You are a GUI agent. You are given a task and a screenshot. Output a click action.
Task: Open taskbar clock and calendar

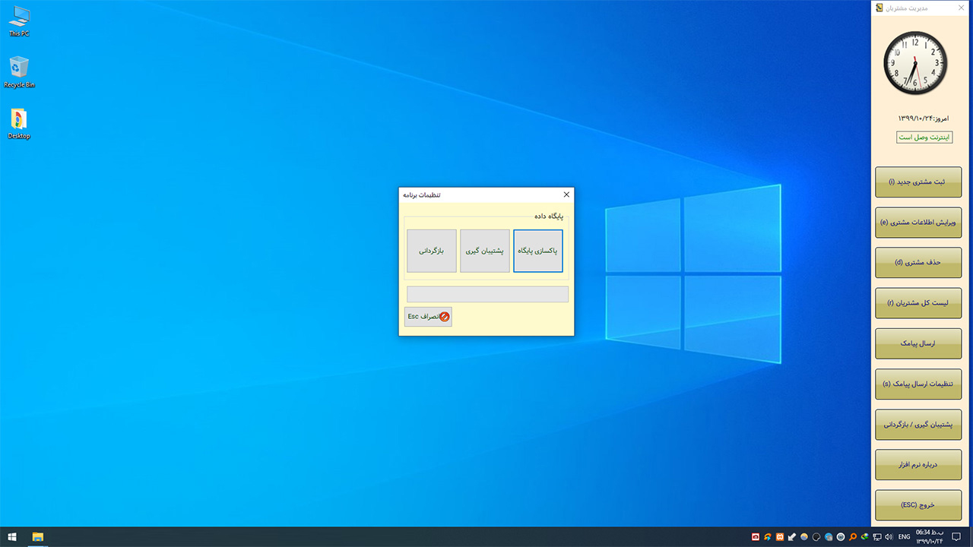coord(929,537)
